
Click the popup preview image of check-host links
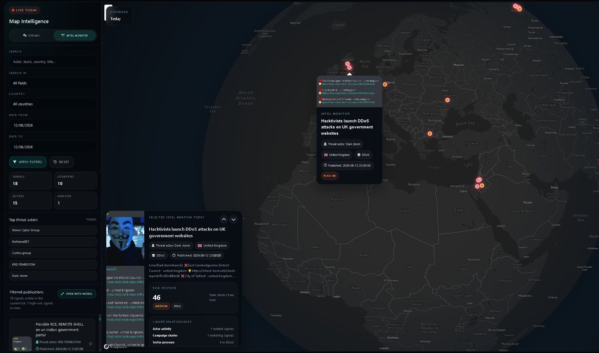pyautogui.click(x=349, y=91)
